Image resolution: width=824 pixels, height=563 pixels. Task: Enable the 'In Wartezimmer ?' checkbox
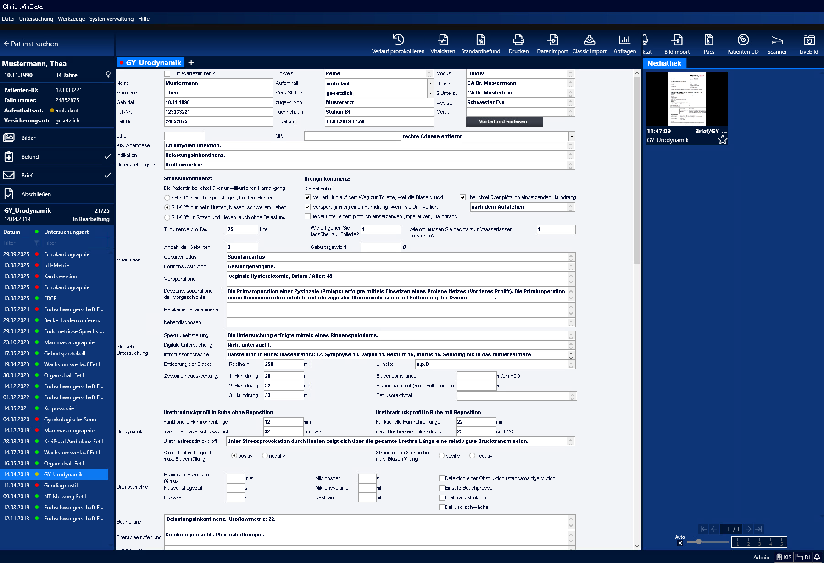(x=167, y=73)
